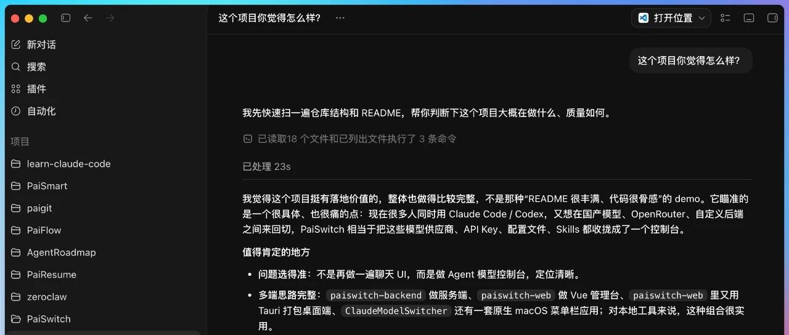Click folder icon of PaiSmart
The image size is (789, 335).
tap(16, 187)
